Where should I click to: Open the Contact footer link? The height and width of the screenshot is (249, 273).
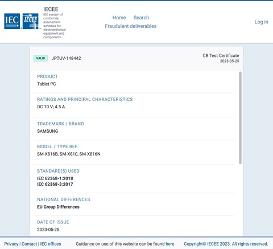[29, 244]
